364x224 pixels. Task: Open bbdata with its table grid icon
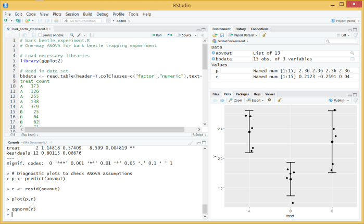coord(353,59)
